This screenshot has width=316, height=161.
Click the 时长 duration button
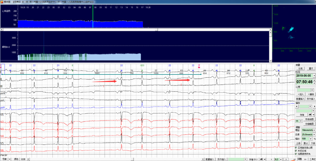23,159
